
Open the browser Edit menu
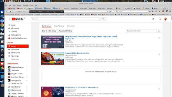(10, 6)
